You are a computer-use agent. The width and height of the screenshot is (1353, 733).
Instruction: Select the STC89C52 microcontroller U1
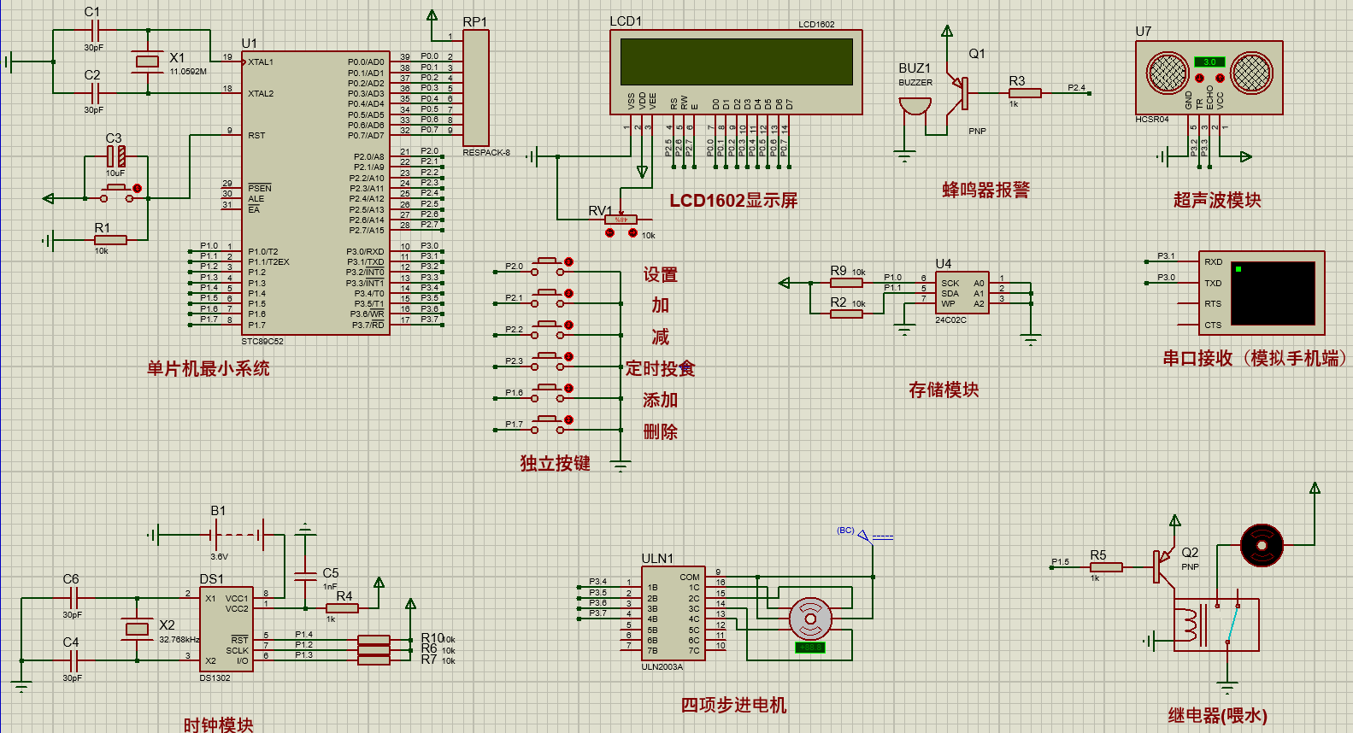(315, 192)
